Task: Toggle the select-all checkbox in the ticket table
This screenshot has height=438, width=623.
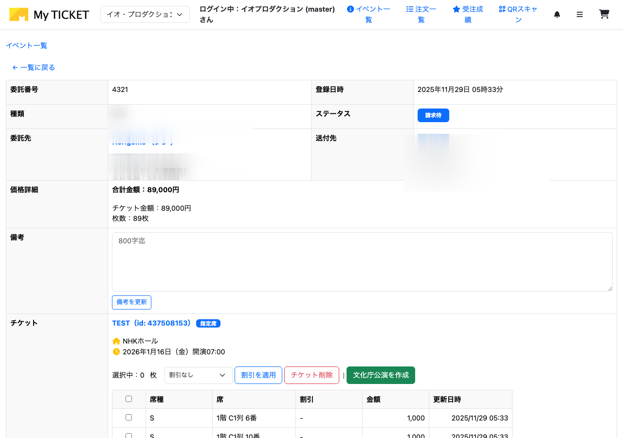Action: click(128, 398)
